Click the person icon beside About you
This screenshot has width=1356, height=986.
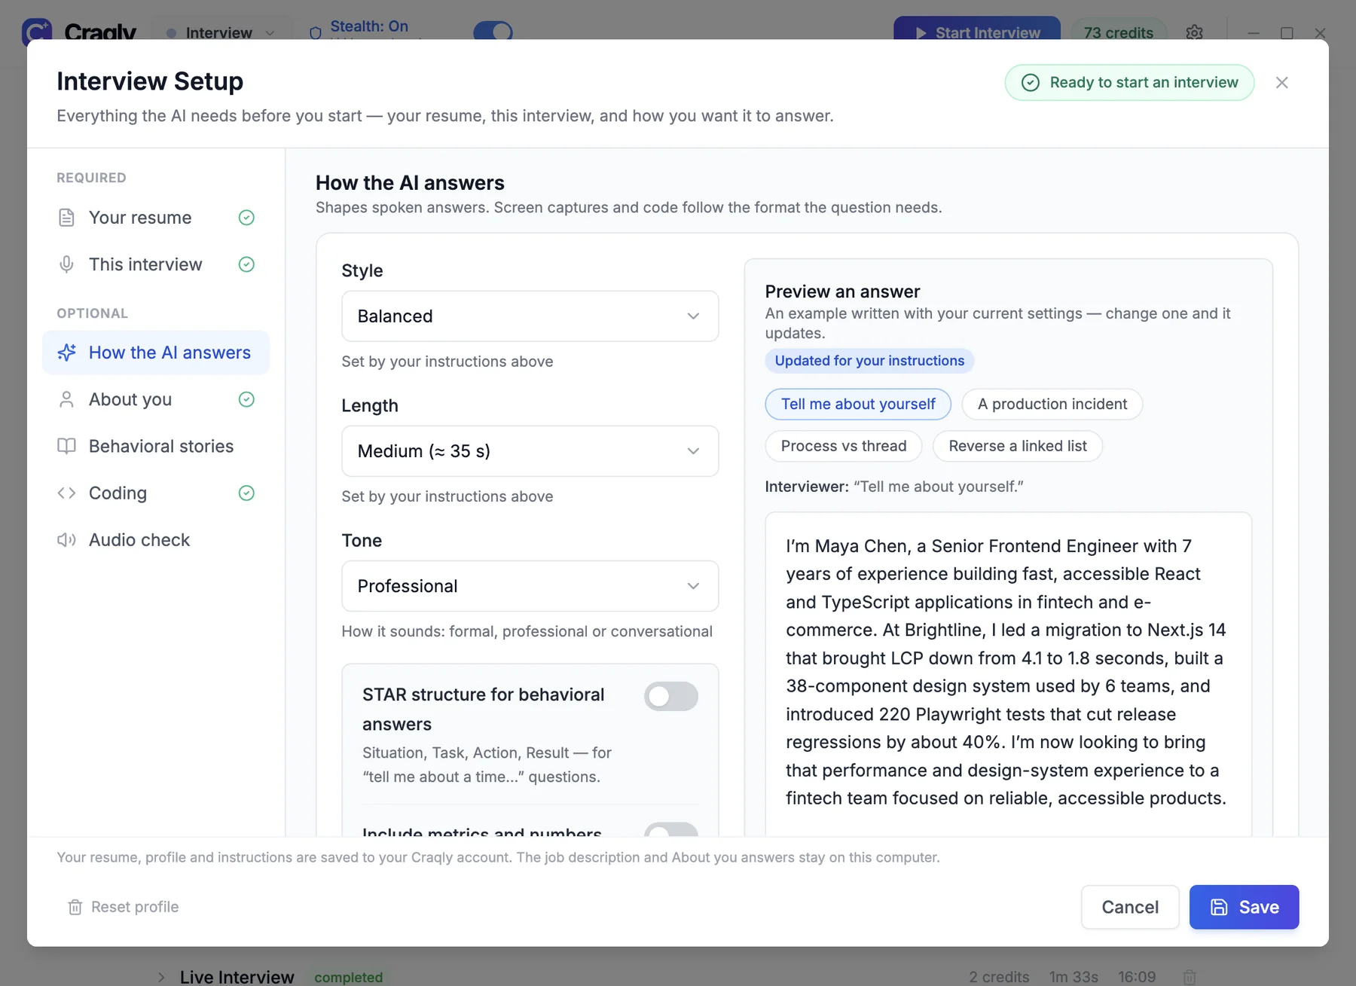[x=66, y=399]
